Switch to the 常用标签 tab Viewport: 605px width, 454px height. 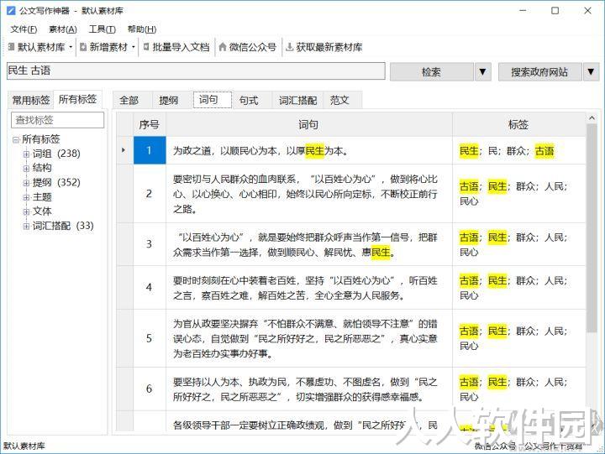31,100
